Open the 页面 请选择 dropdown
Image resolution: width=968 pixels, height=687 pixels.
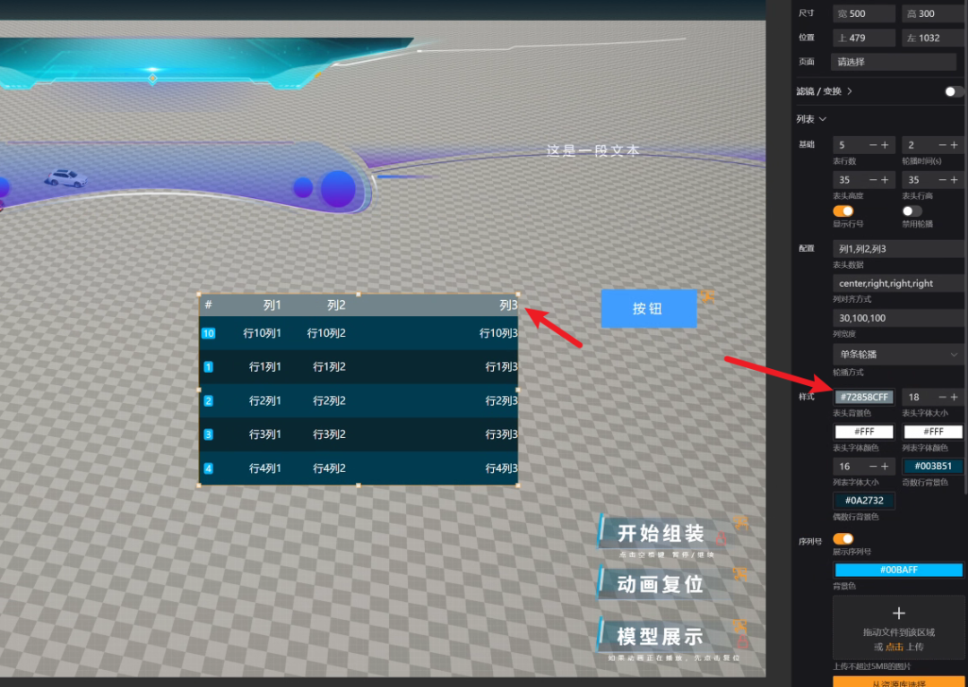(894, 62)
